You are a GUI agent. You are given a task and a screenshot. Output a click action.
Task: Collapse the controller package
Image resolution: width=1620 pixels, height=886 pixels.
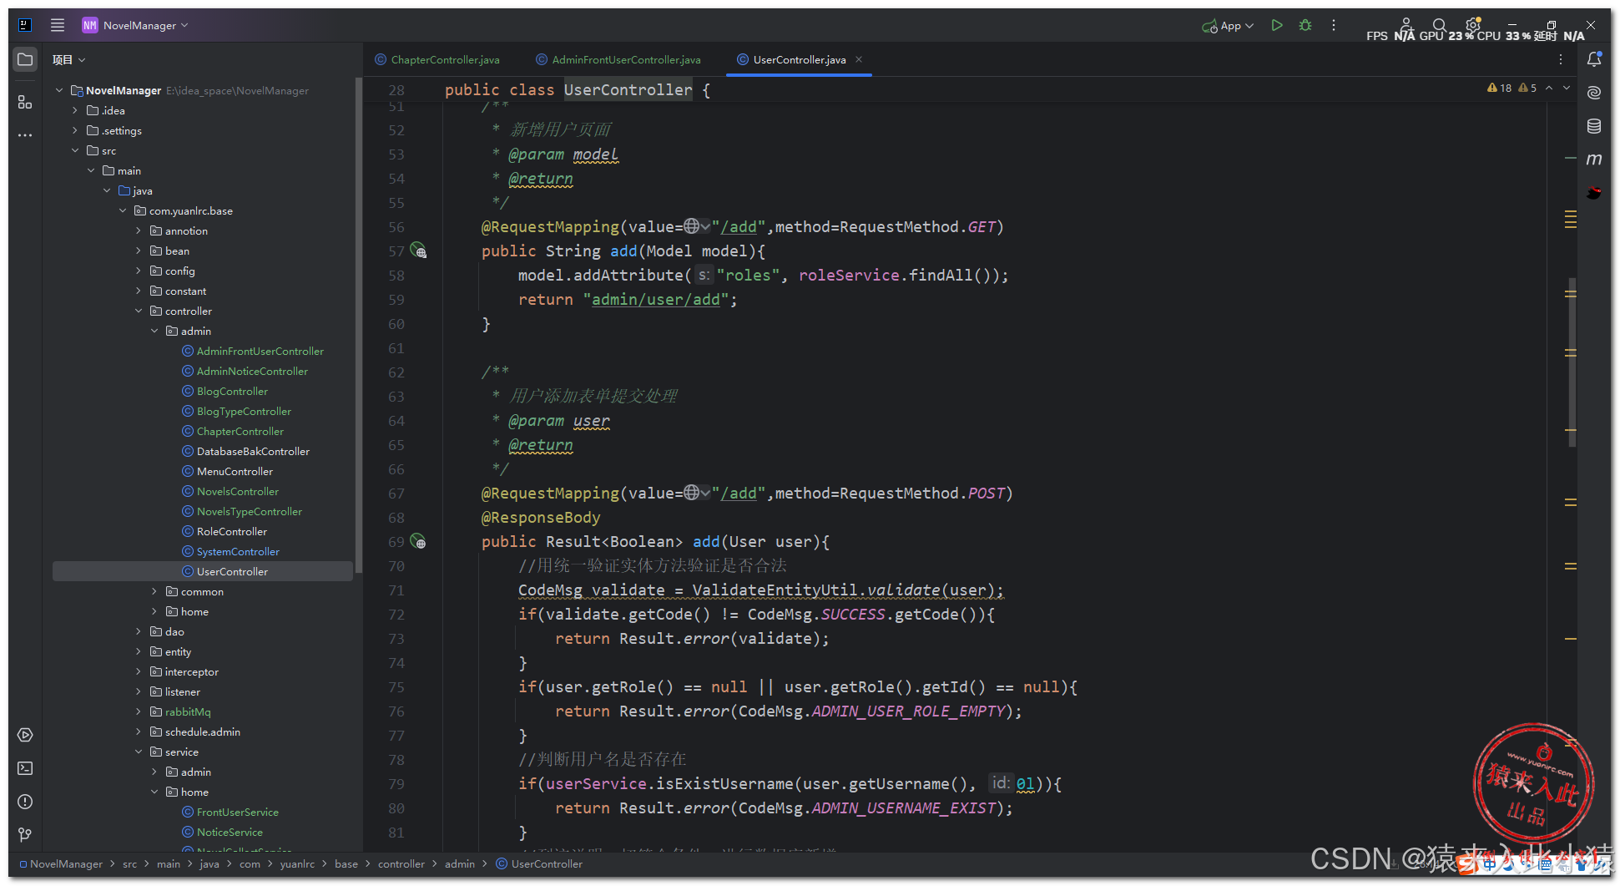pyautogui.click(x=139, y=311)
